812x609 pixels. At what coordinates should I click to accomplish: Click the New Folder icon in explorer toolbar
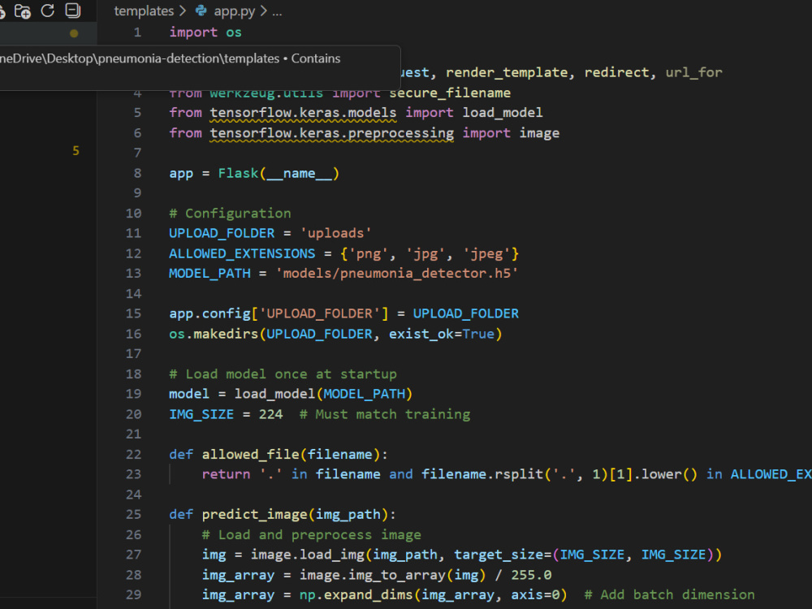tap(22, 11)
